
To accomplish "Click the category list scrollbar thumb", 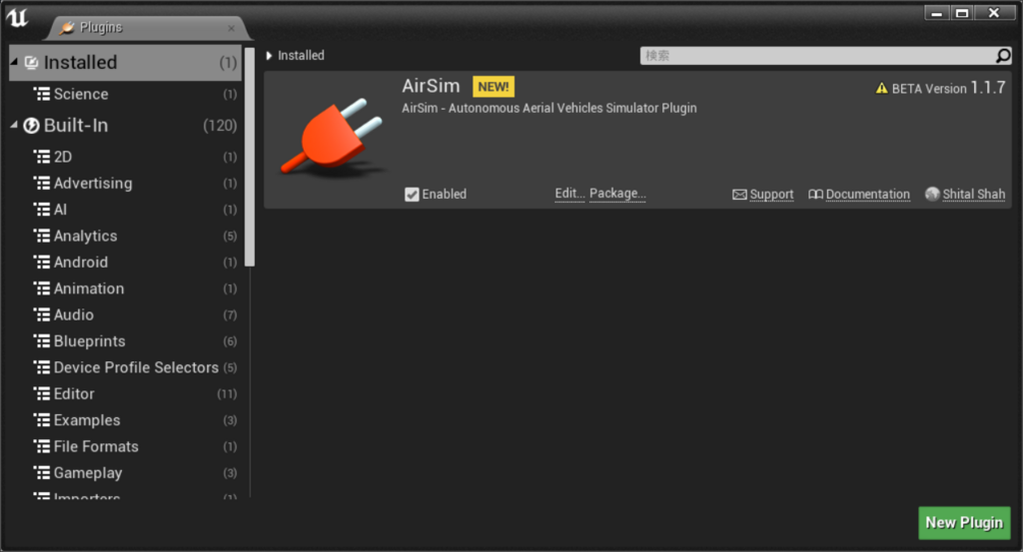I will (249, 157).
